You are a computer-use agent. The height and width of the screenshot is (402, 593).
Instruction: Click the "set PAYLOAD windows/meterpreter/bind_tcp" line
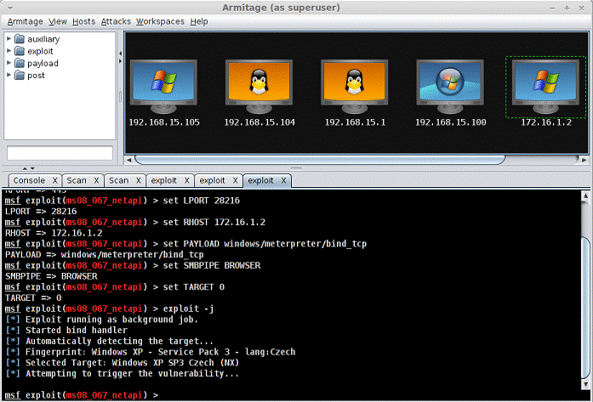point(185,244)
